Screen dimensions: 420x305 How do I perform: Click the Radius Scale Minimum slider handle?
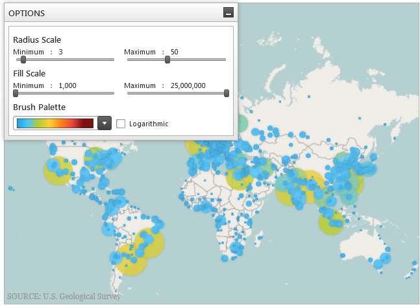click(x=23, y=60)
